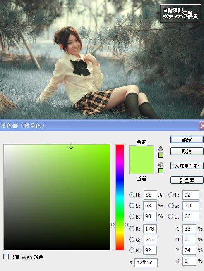Click the K field showing 0

(189, 261)
